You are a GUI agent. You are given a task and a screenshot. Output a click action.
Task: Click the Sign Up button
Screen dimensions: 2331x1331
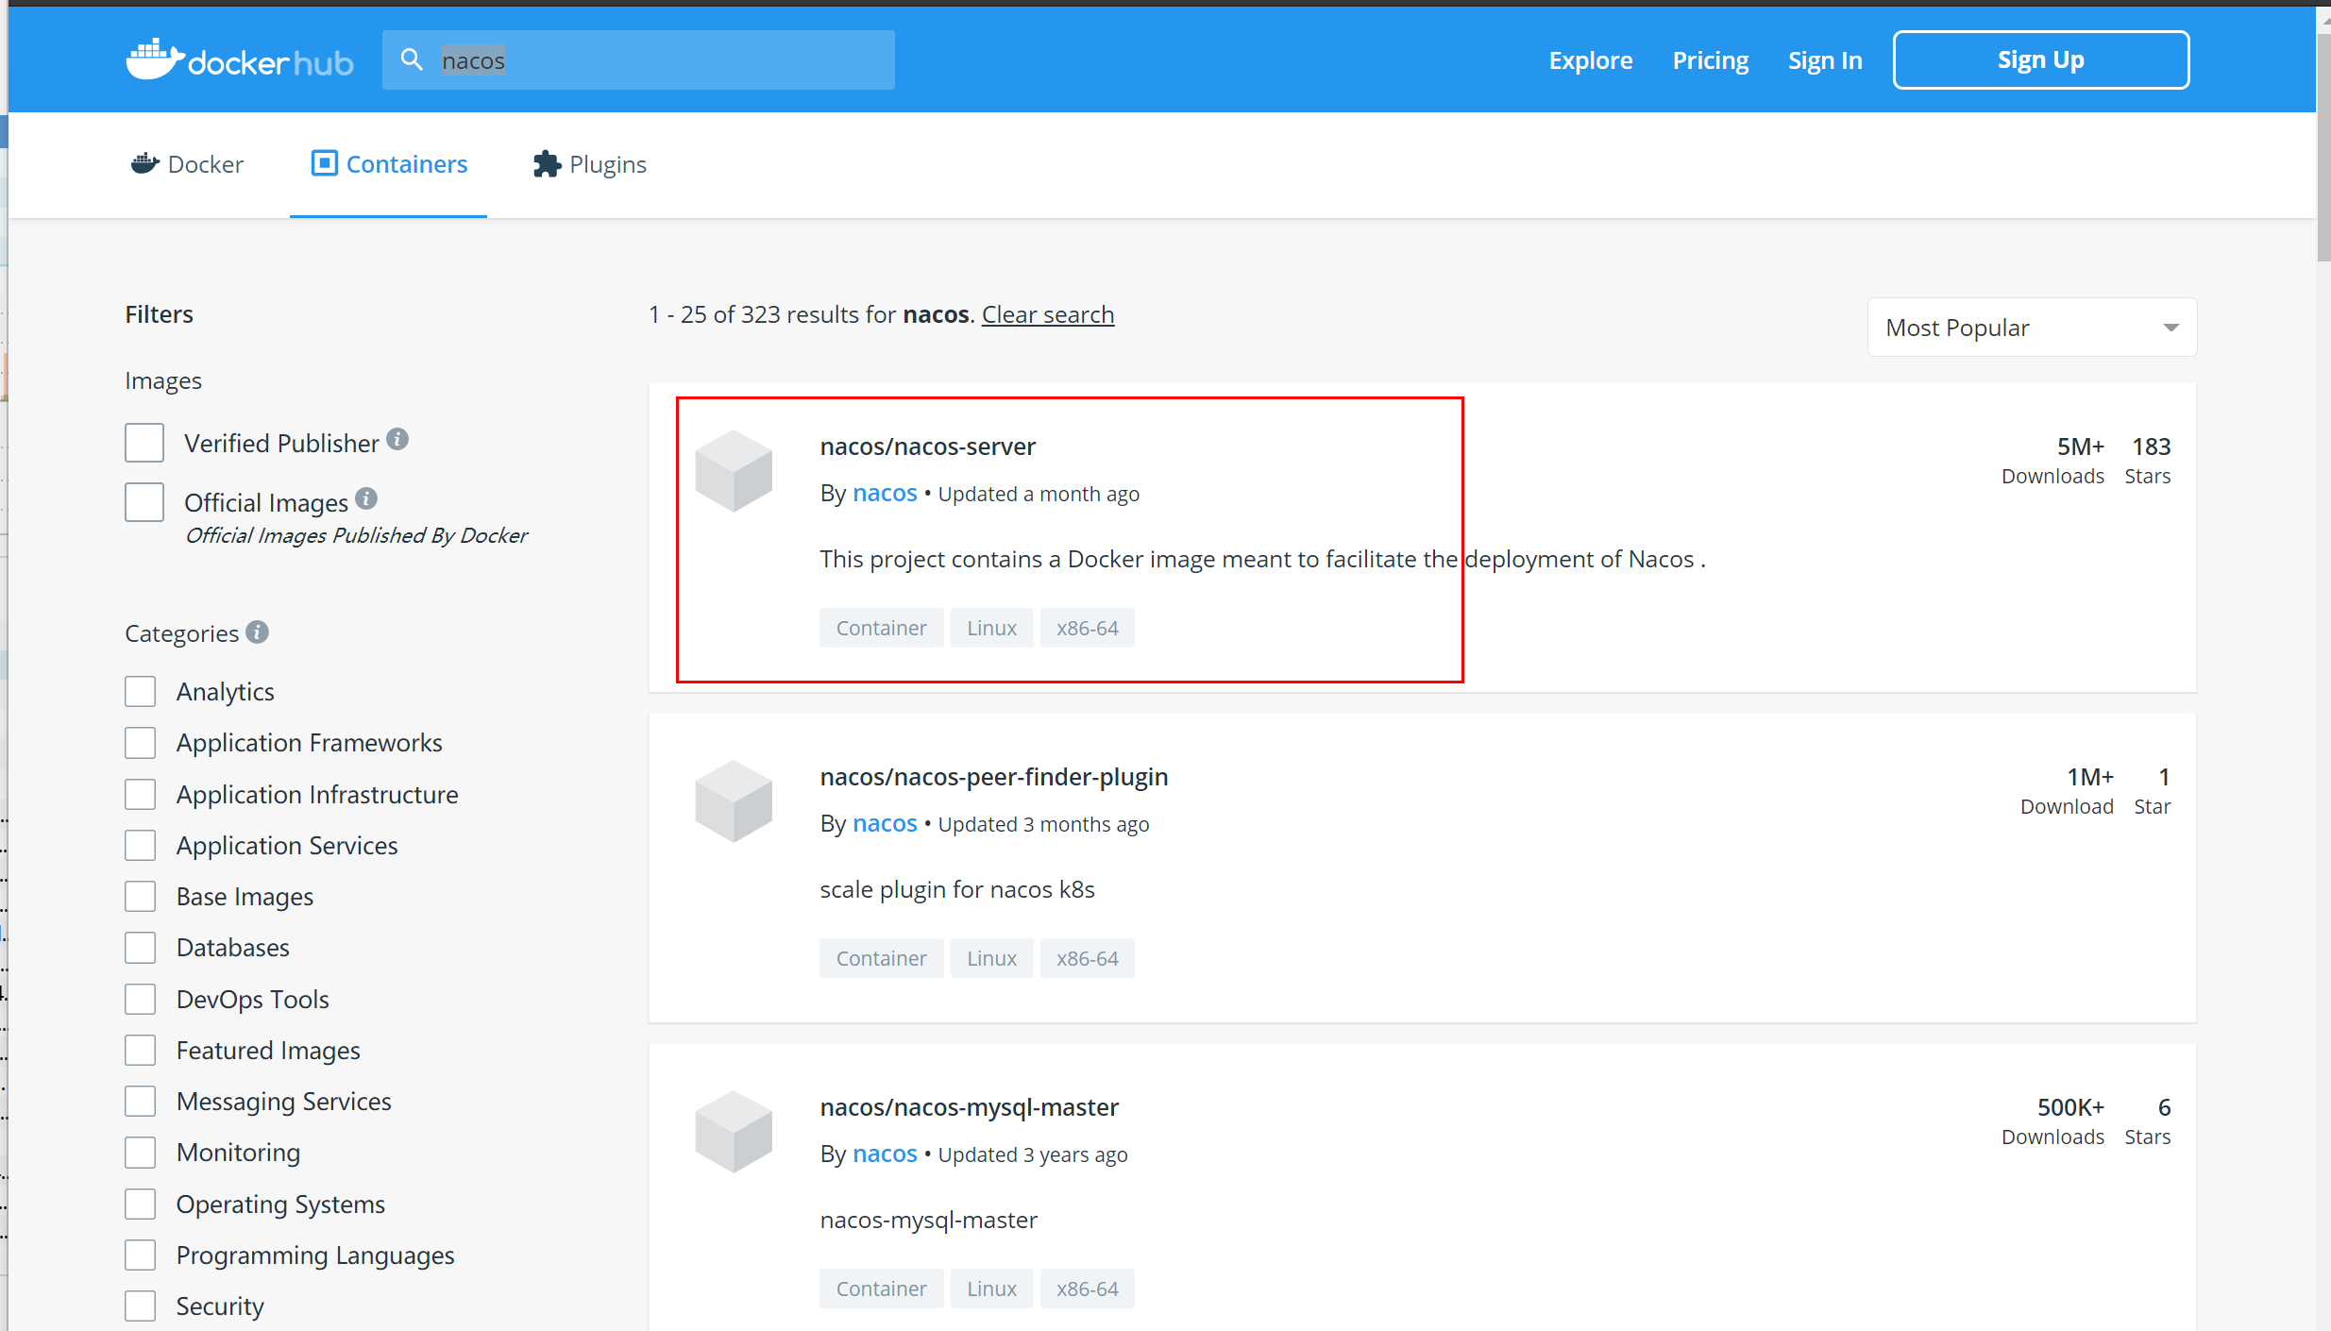[2040, 59]
